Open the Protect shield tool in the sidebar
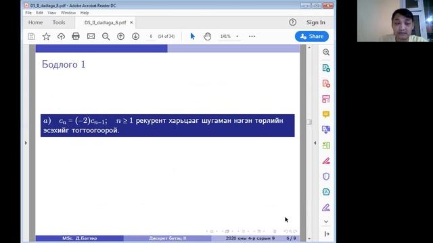Viewport: 433px width, 243px height. click(326, 176)
